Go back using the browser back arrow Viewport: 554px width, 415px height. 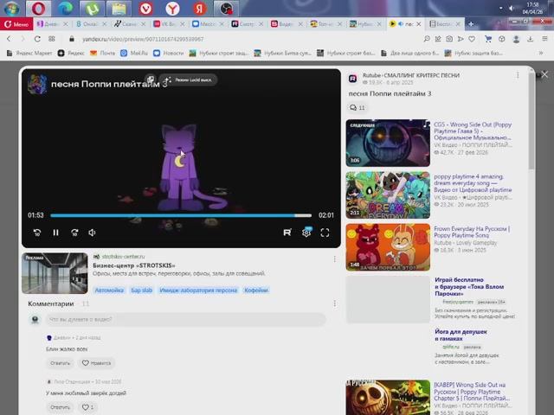coord(9,39)
